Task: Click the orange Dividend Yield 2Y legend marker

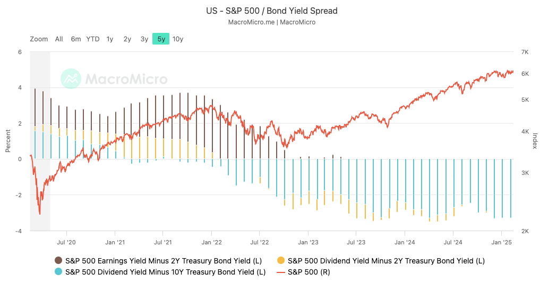Action: 281,261
